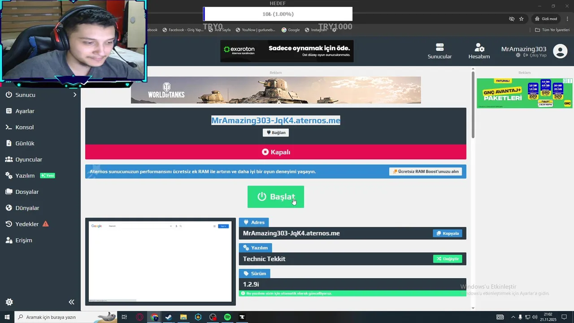Copy address with the Kopyala button
This screenshot has width=574, height=323.
click(x=447, y=233)
